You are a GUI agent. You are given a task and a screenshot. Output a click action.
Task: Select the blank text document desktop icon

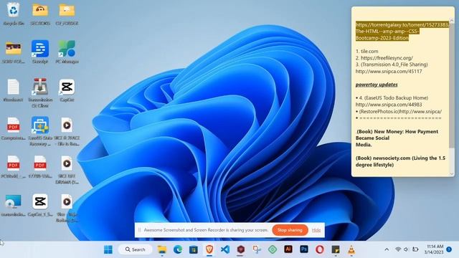click(13, 90)
